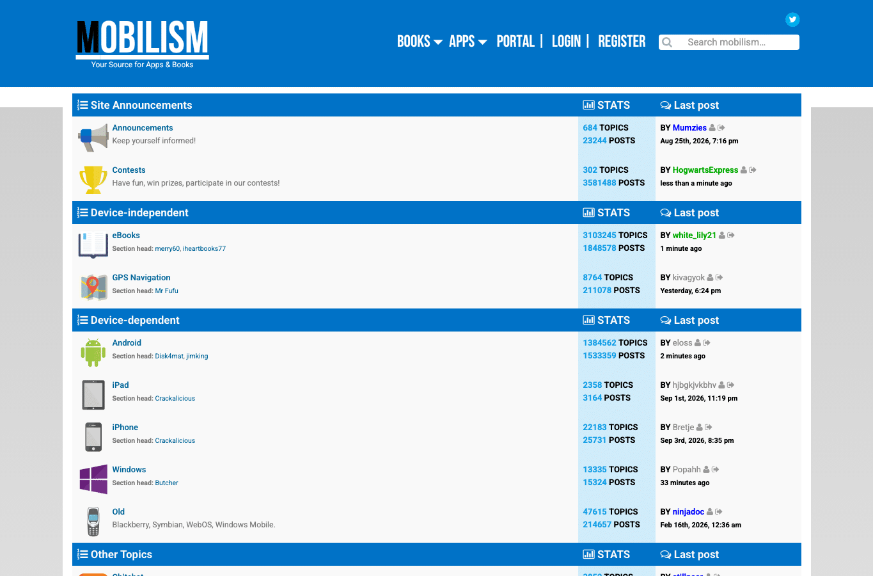Click the iPhone forum icon
873x576 pixels.
(93, 436)
